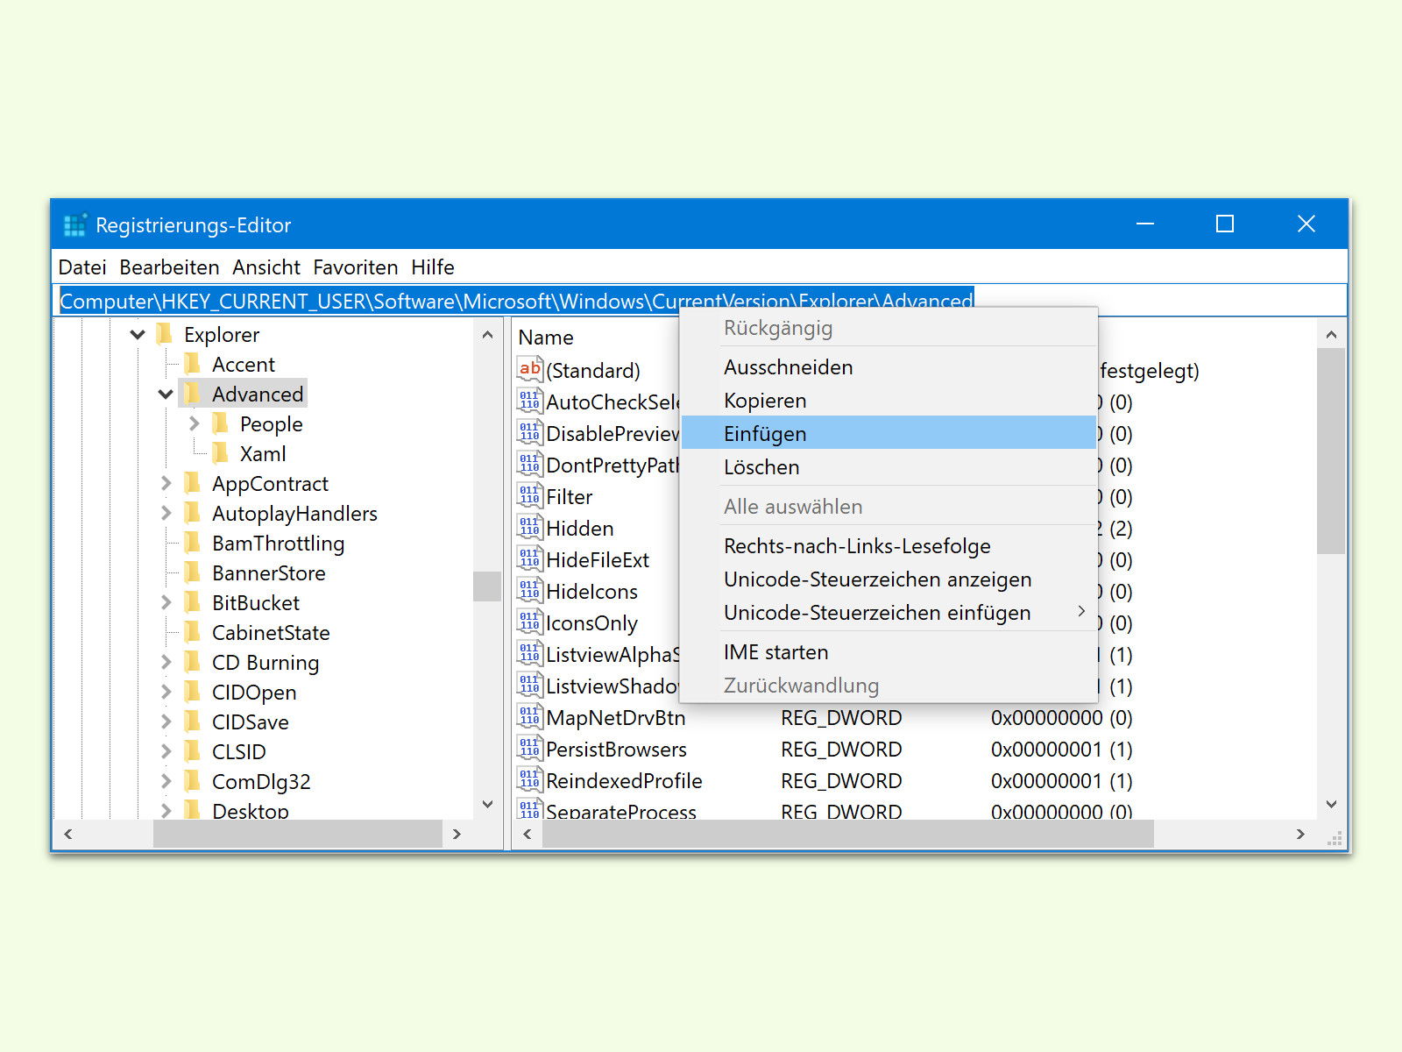Choose Löschen from context menu

coord(889,466)
